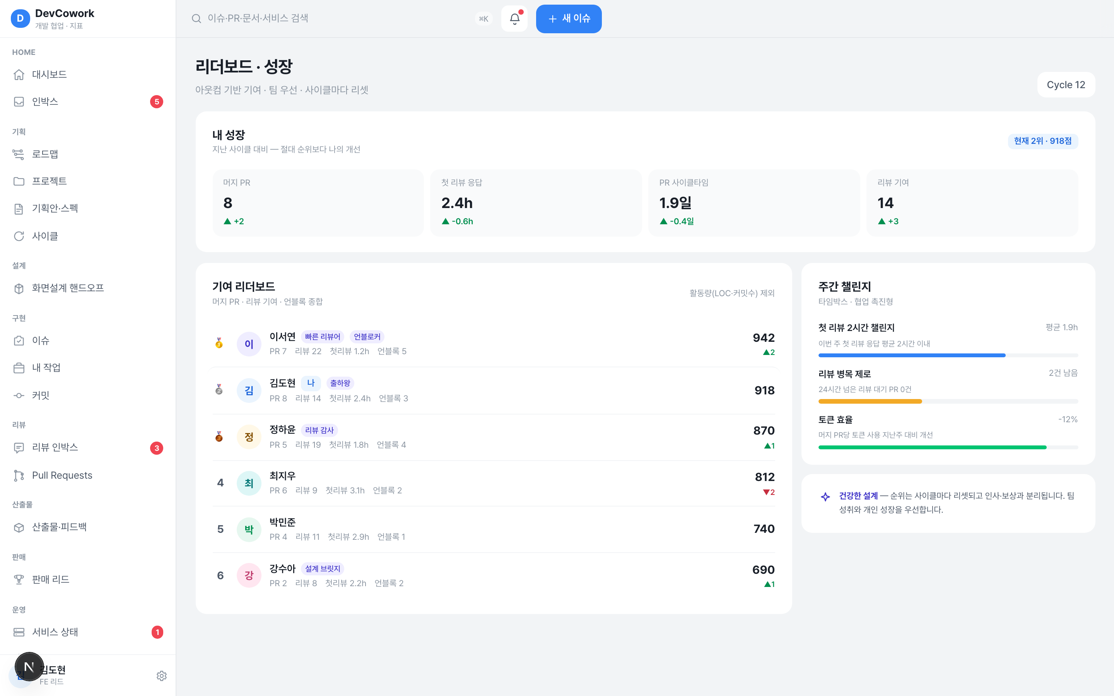Click the 설계 브릿지 badge on 강수아
This screenshot has height=696, width=1114.
tap(323, 569)
